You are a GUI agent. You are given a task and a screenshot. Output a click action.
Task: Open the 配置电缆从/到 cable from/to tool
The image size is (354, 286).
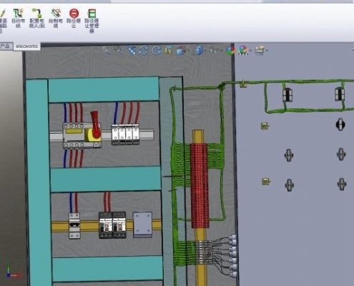tap(37, 18)
